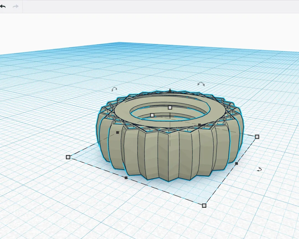Click the front-left white corner scale handle
This screenshot has width=299, height=239.
(68, 157)
